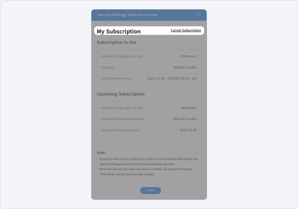Click the dialog title Security Package Essential License
Viewport: 298px width, 209px height.
pos(127,15)
